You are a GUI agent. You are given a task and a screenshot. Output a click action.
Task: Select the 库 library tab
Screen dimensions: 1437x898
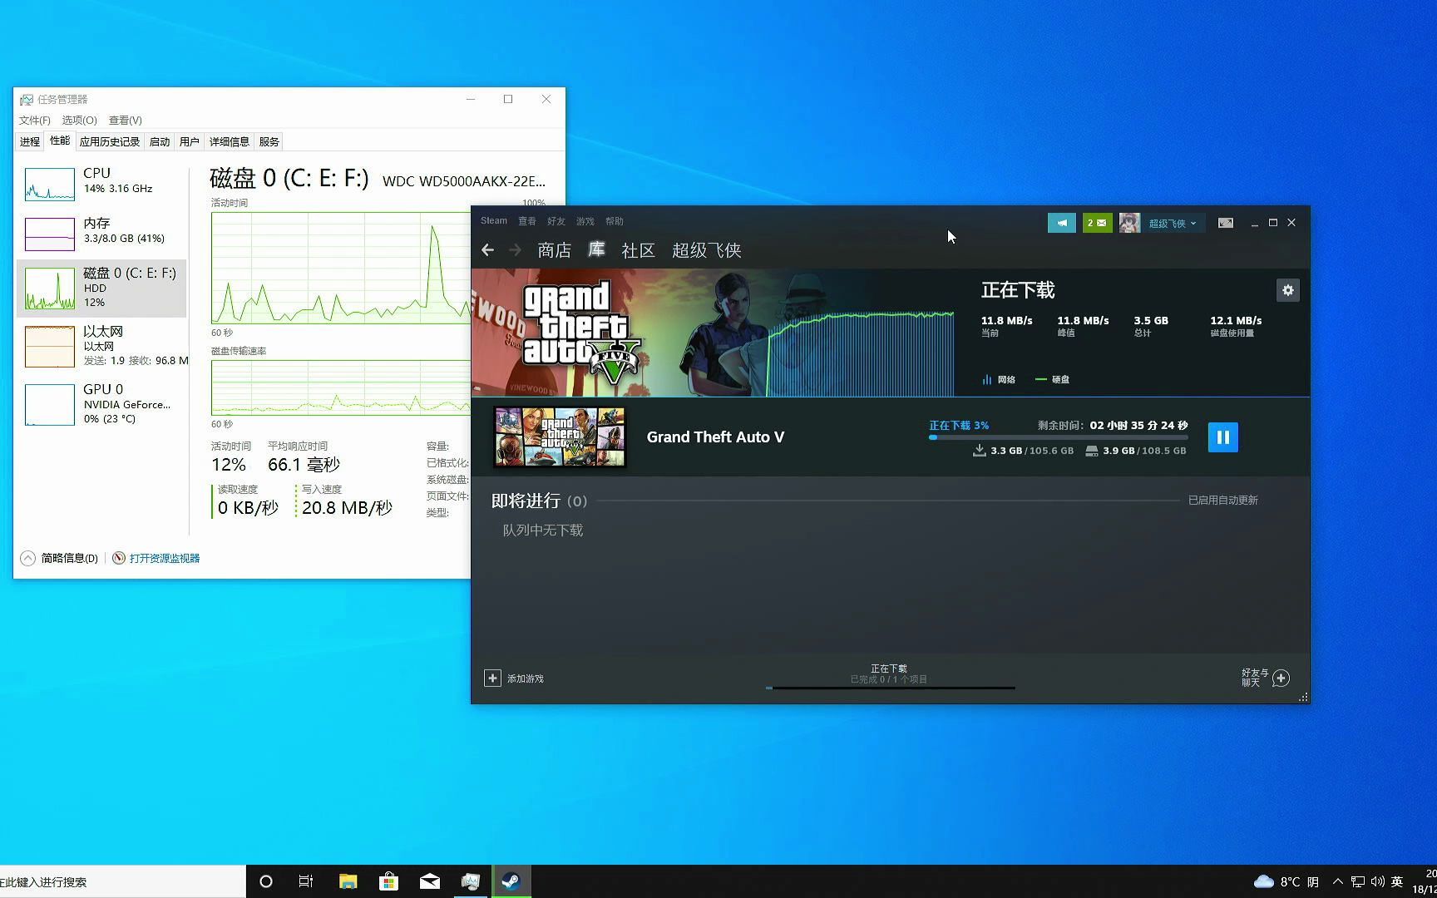pos(596,249)
